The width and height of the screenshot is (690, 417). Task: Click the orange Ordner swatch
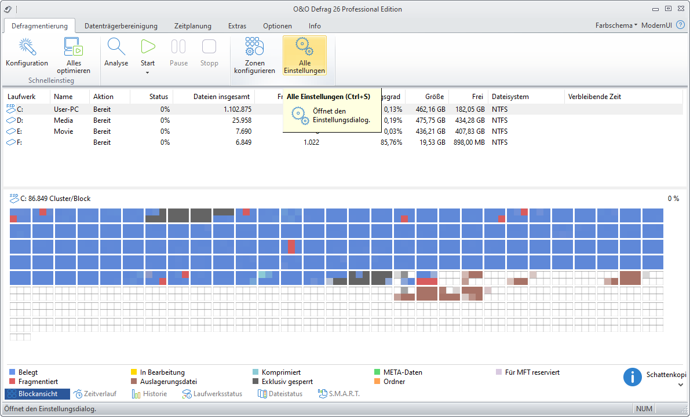click(x=377, y=381)
